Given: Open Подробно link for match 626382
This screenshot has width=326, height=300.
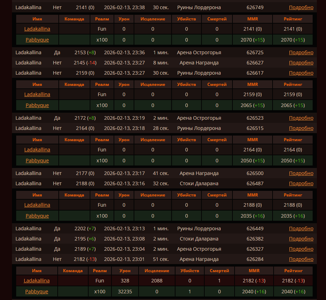Looking at the screenshot, I should tap(301, 239).
